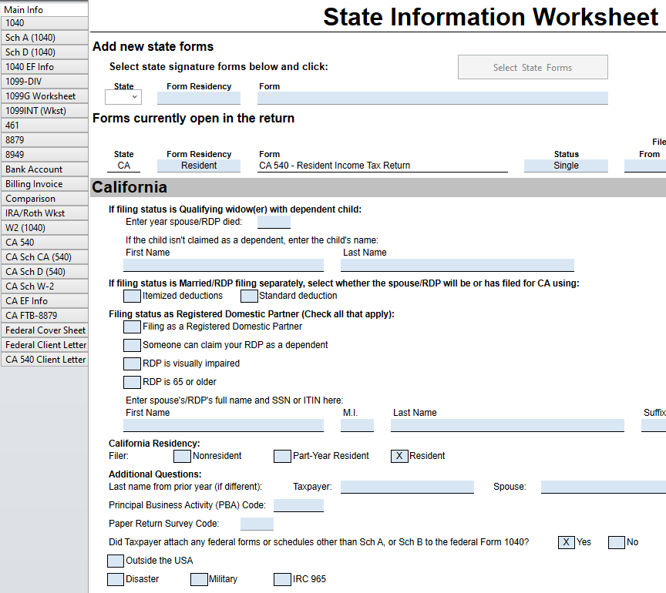
Task: Check the Disaster box
Action: click(116, 579)
